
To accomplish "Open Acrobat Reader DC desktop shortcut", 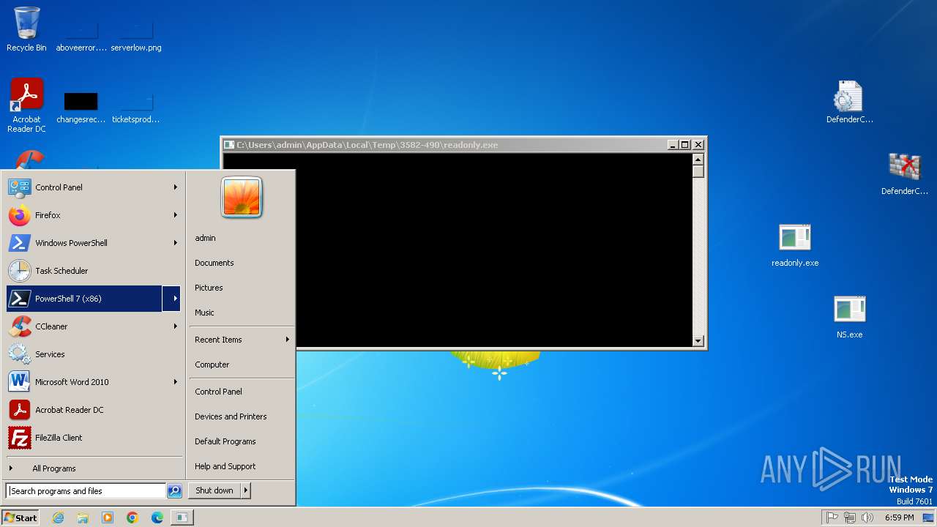I will coord(26,105).
